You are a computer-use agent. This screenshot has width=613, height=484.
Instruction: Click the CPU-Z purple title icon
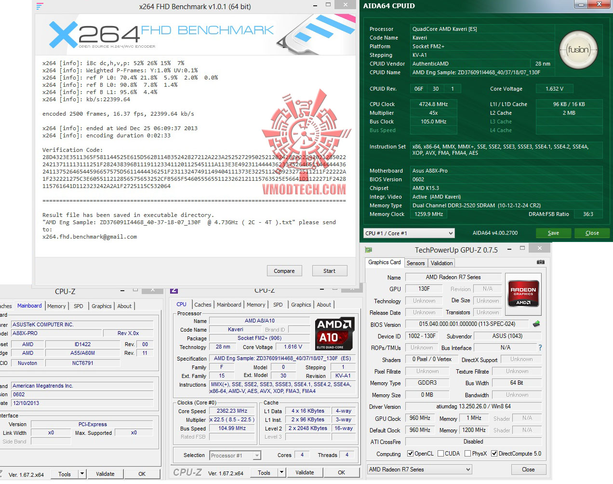pyautogui.click(x=174, y=290)
